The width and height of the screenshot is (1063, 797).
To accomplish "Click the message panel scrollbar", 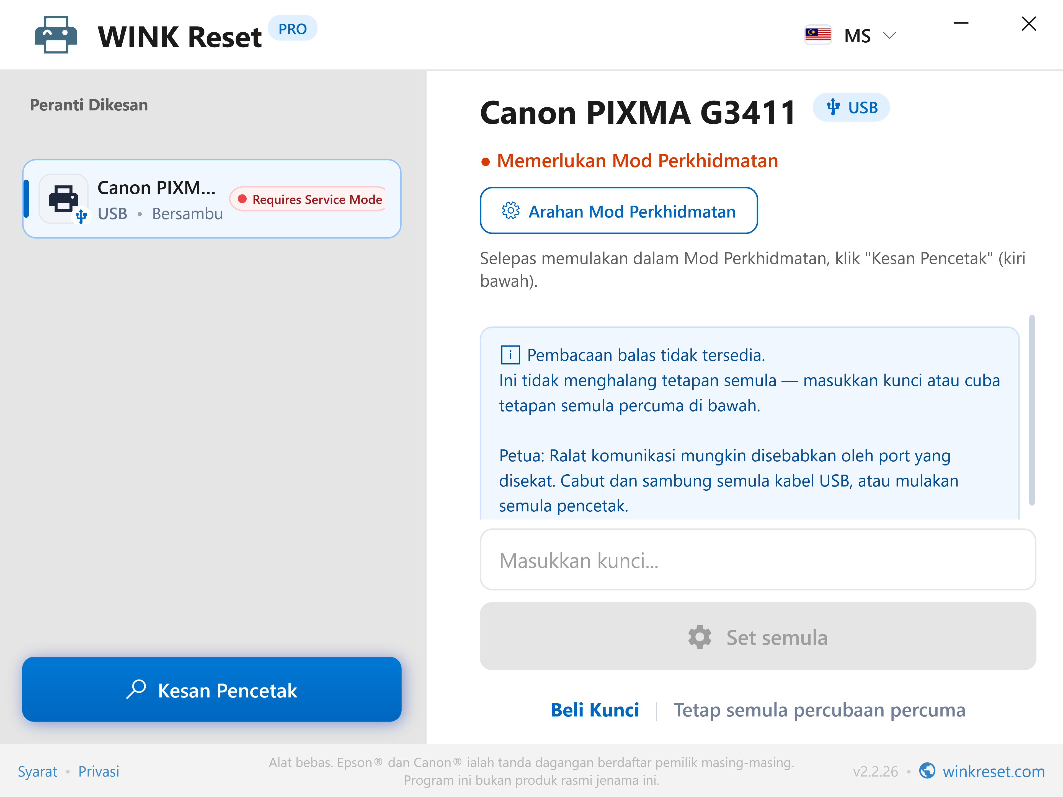I will point(1032,410).
